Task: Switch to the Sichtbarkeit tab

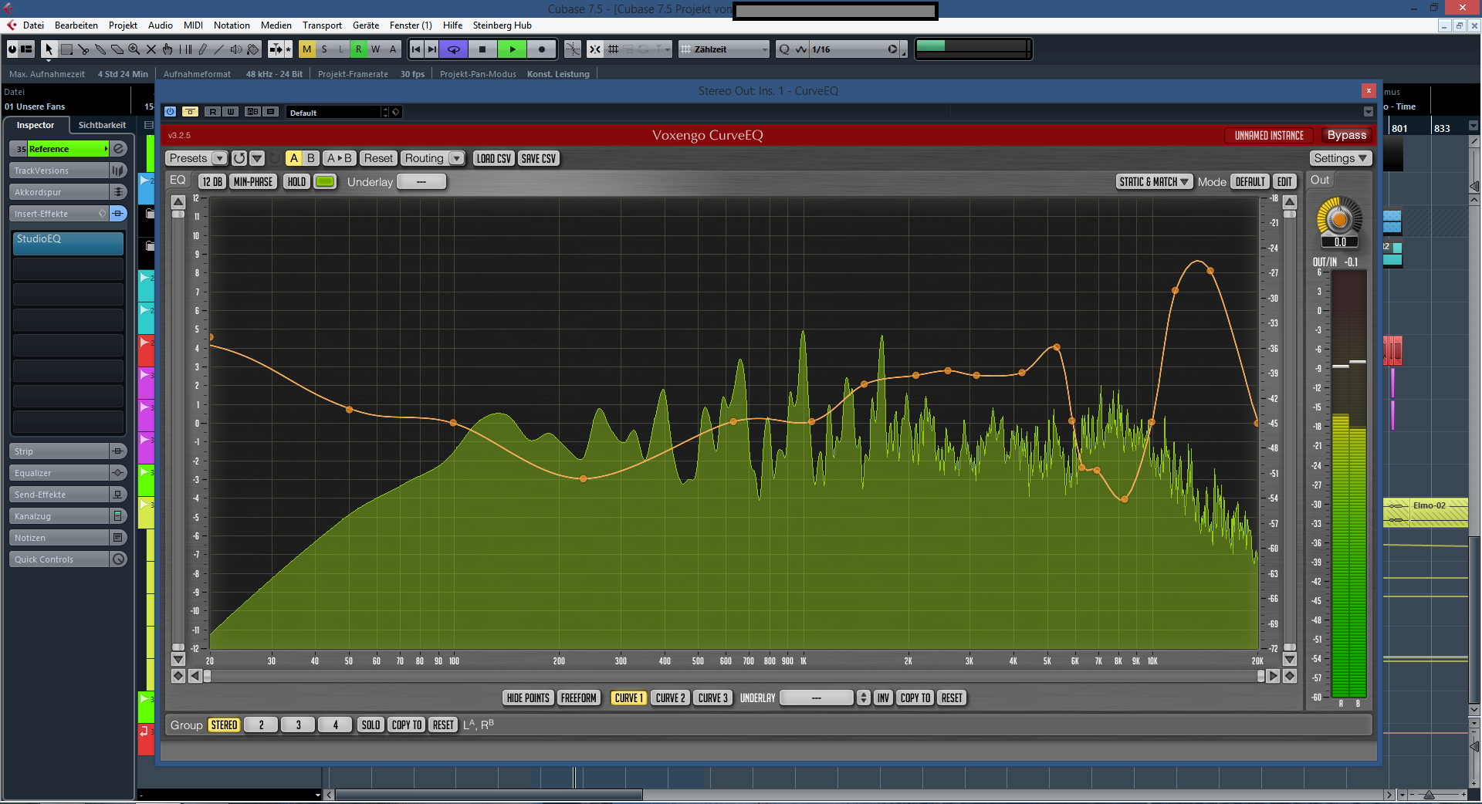Action: [102, 125]
